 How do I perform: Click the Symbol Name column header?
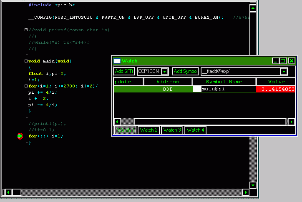pos(224,82)
